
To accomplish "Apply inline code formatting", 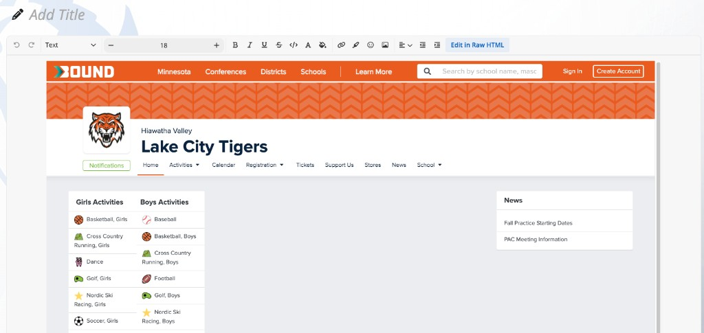I will coord(294,45).
